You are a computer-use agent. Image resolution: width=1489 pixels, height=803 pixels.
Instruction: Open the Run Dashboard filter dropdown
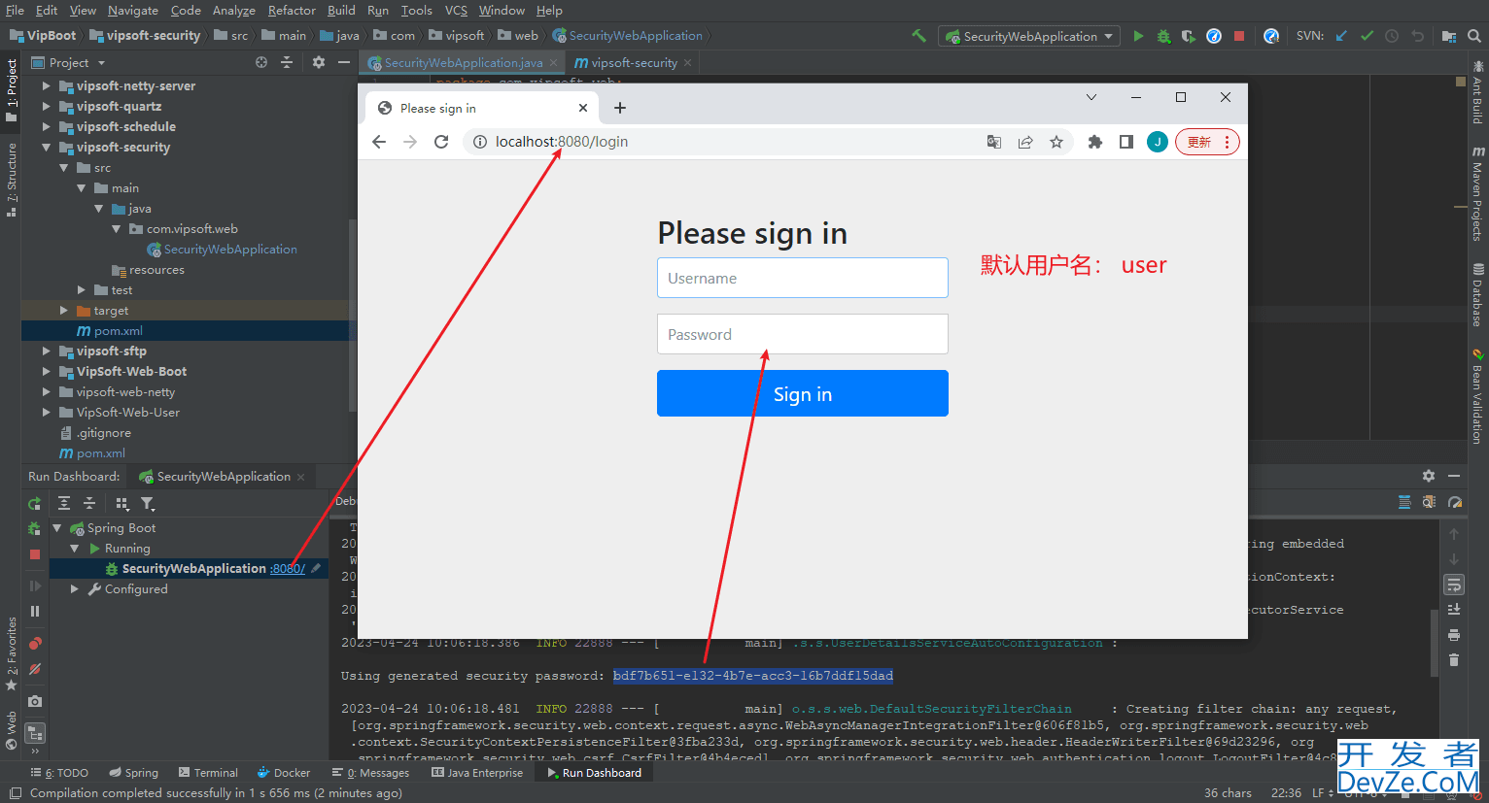pos(148,503)
